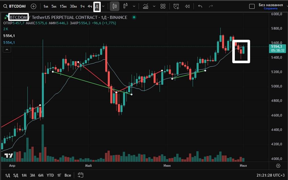The image size is (288, 180).
Task: Set the range to 5Д
Action: tap(16, 175)
